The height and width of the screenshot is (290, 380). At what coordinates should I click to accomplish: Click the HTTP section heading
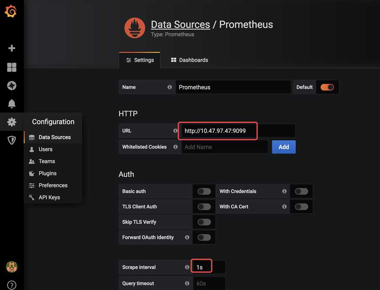128,113
